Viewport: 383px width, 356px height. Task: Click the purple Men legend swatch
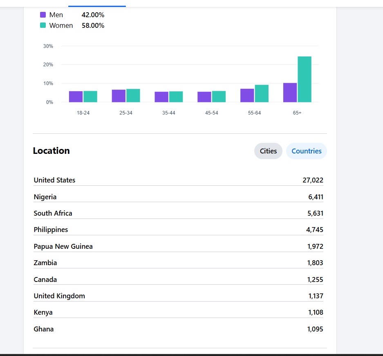coord(43,15)
